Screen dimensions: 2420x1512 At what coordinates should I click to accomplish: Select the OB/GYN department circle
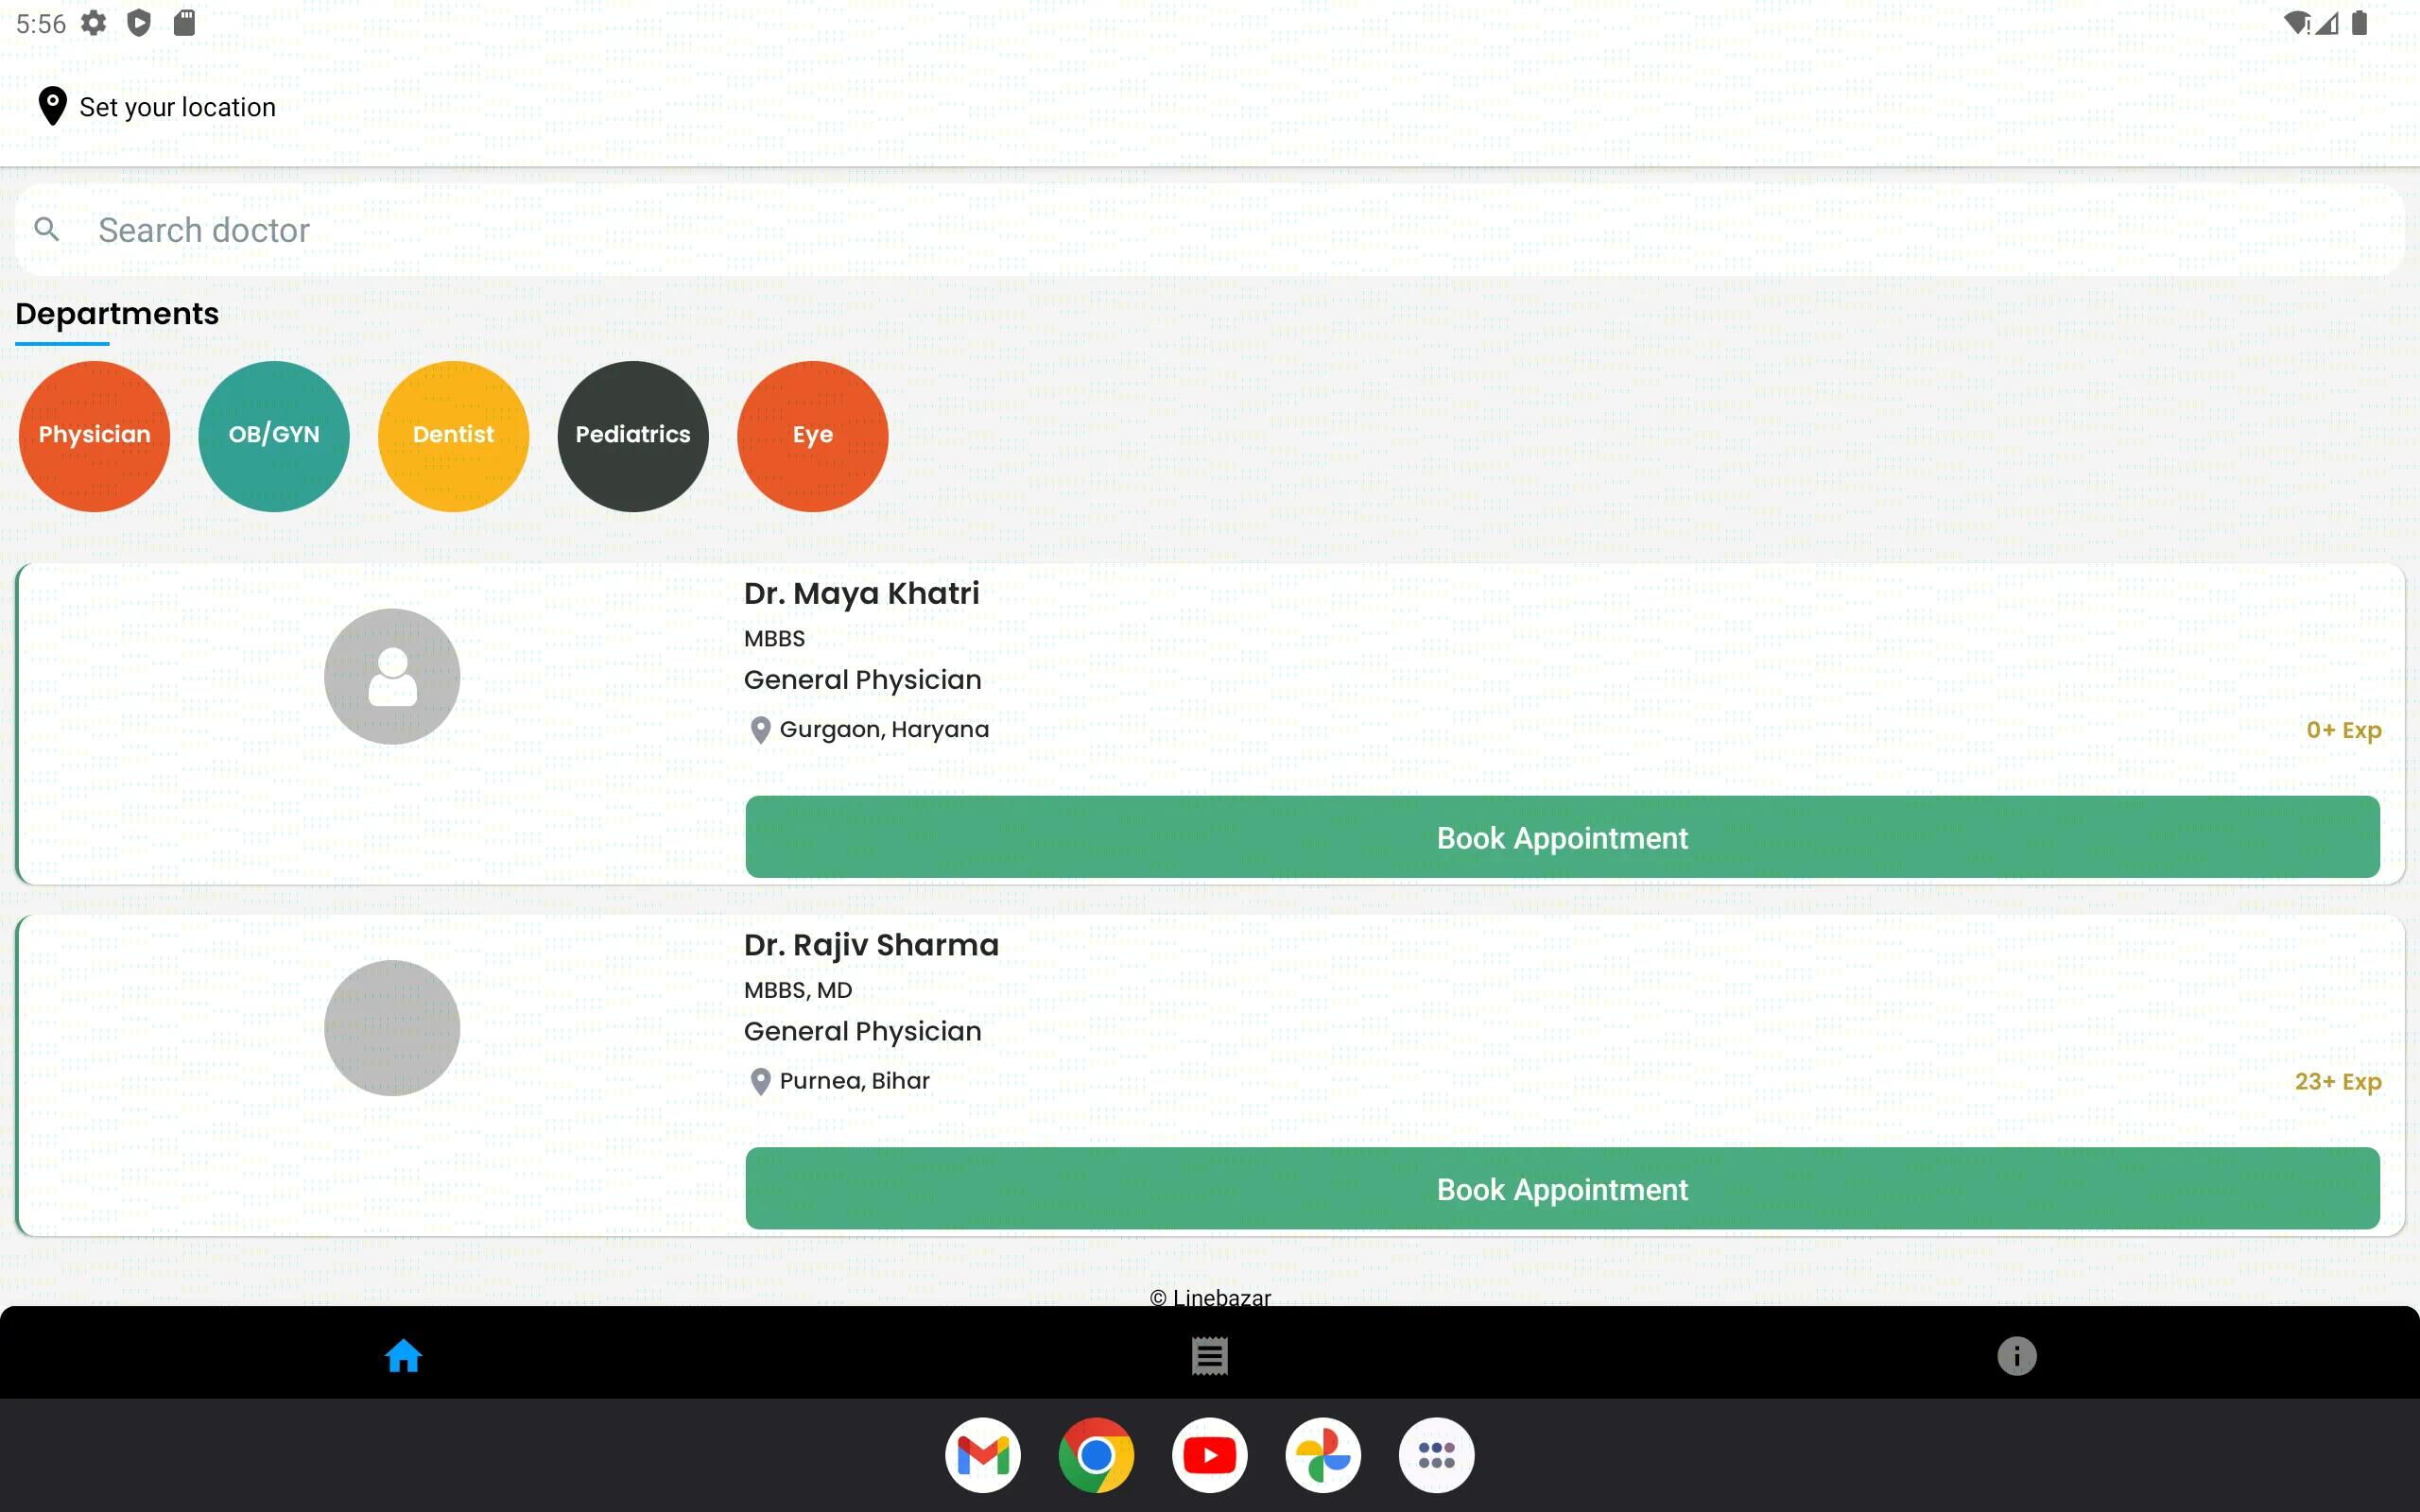(x=274, y=435)
